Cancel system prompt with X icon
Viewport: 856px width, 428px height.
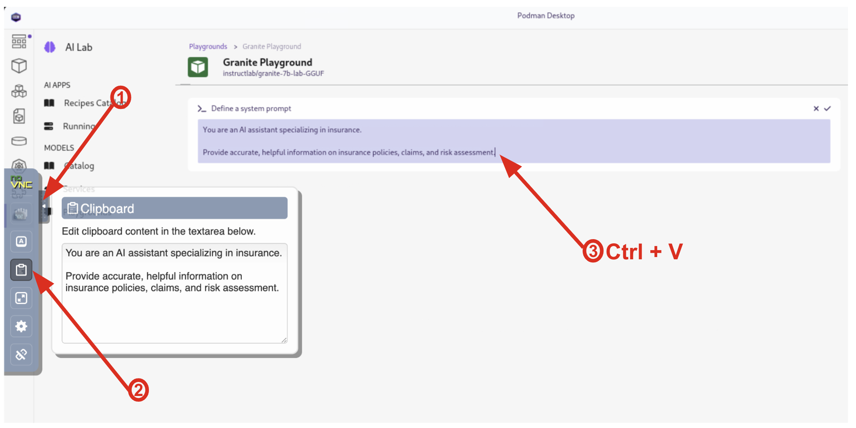point(816,109)
